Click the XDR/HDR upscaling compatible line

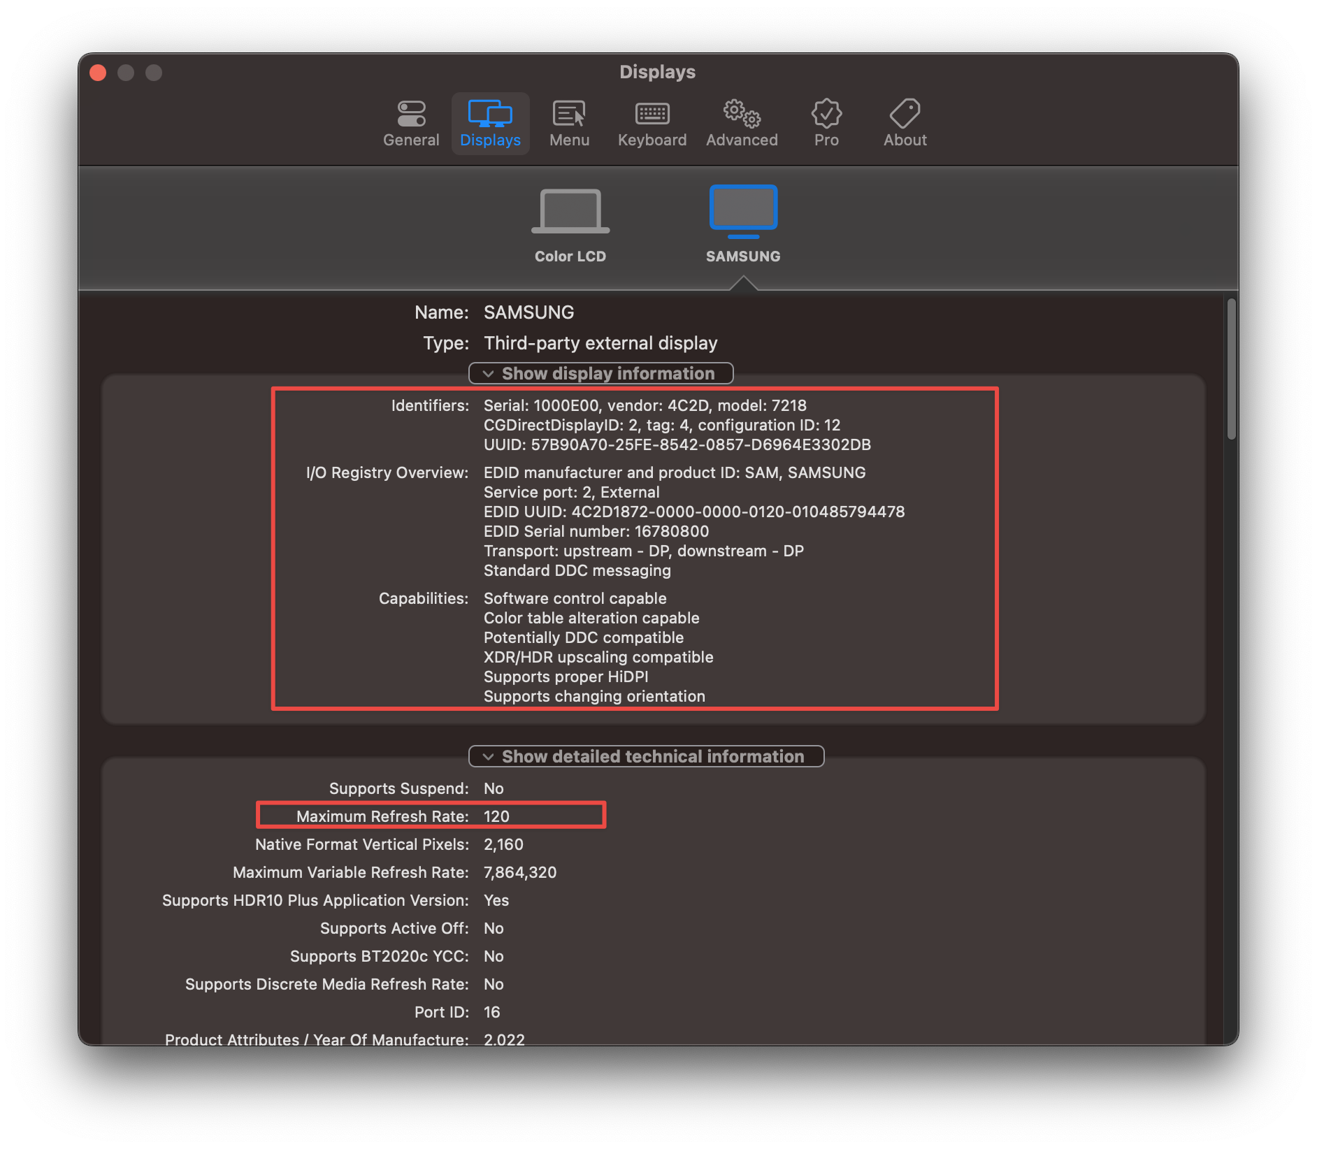pos(598,657)
